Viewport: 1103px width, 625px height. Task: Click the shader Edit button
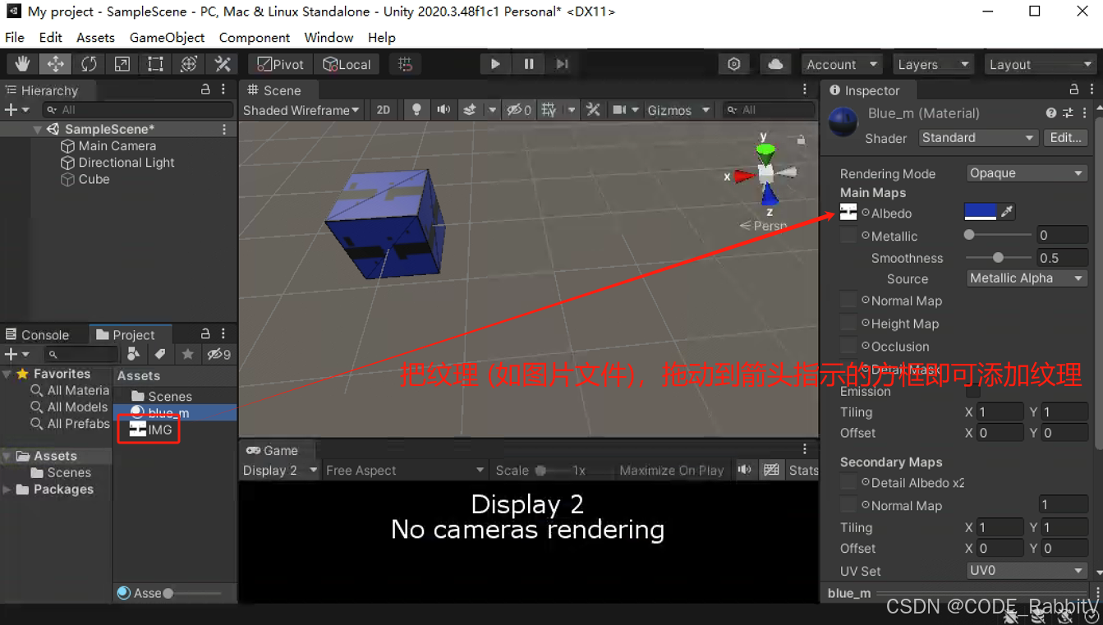pos(1065,138)
